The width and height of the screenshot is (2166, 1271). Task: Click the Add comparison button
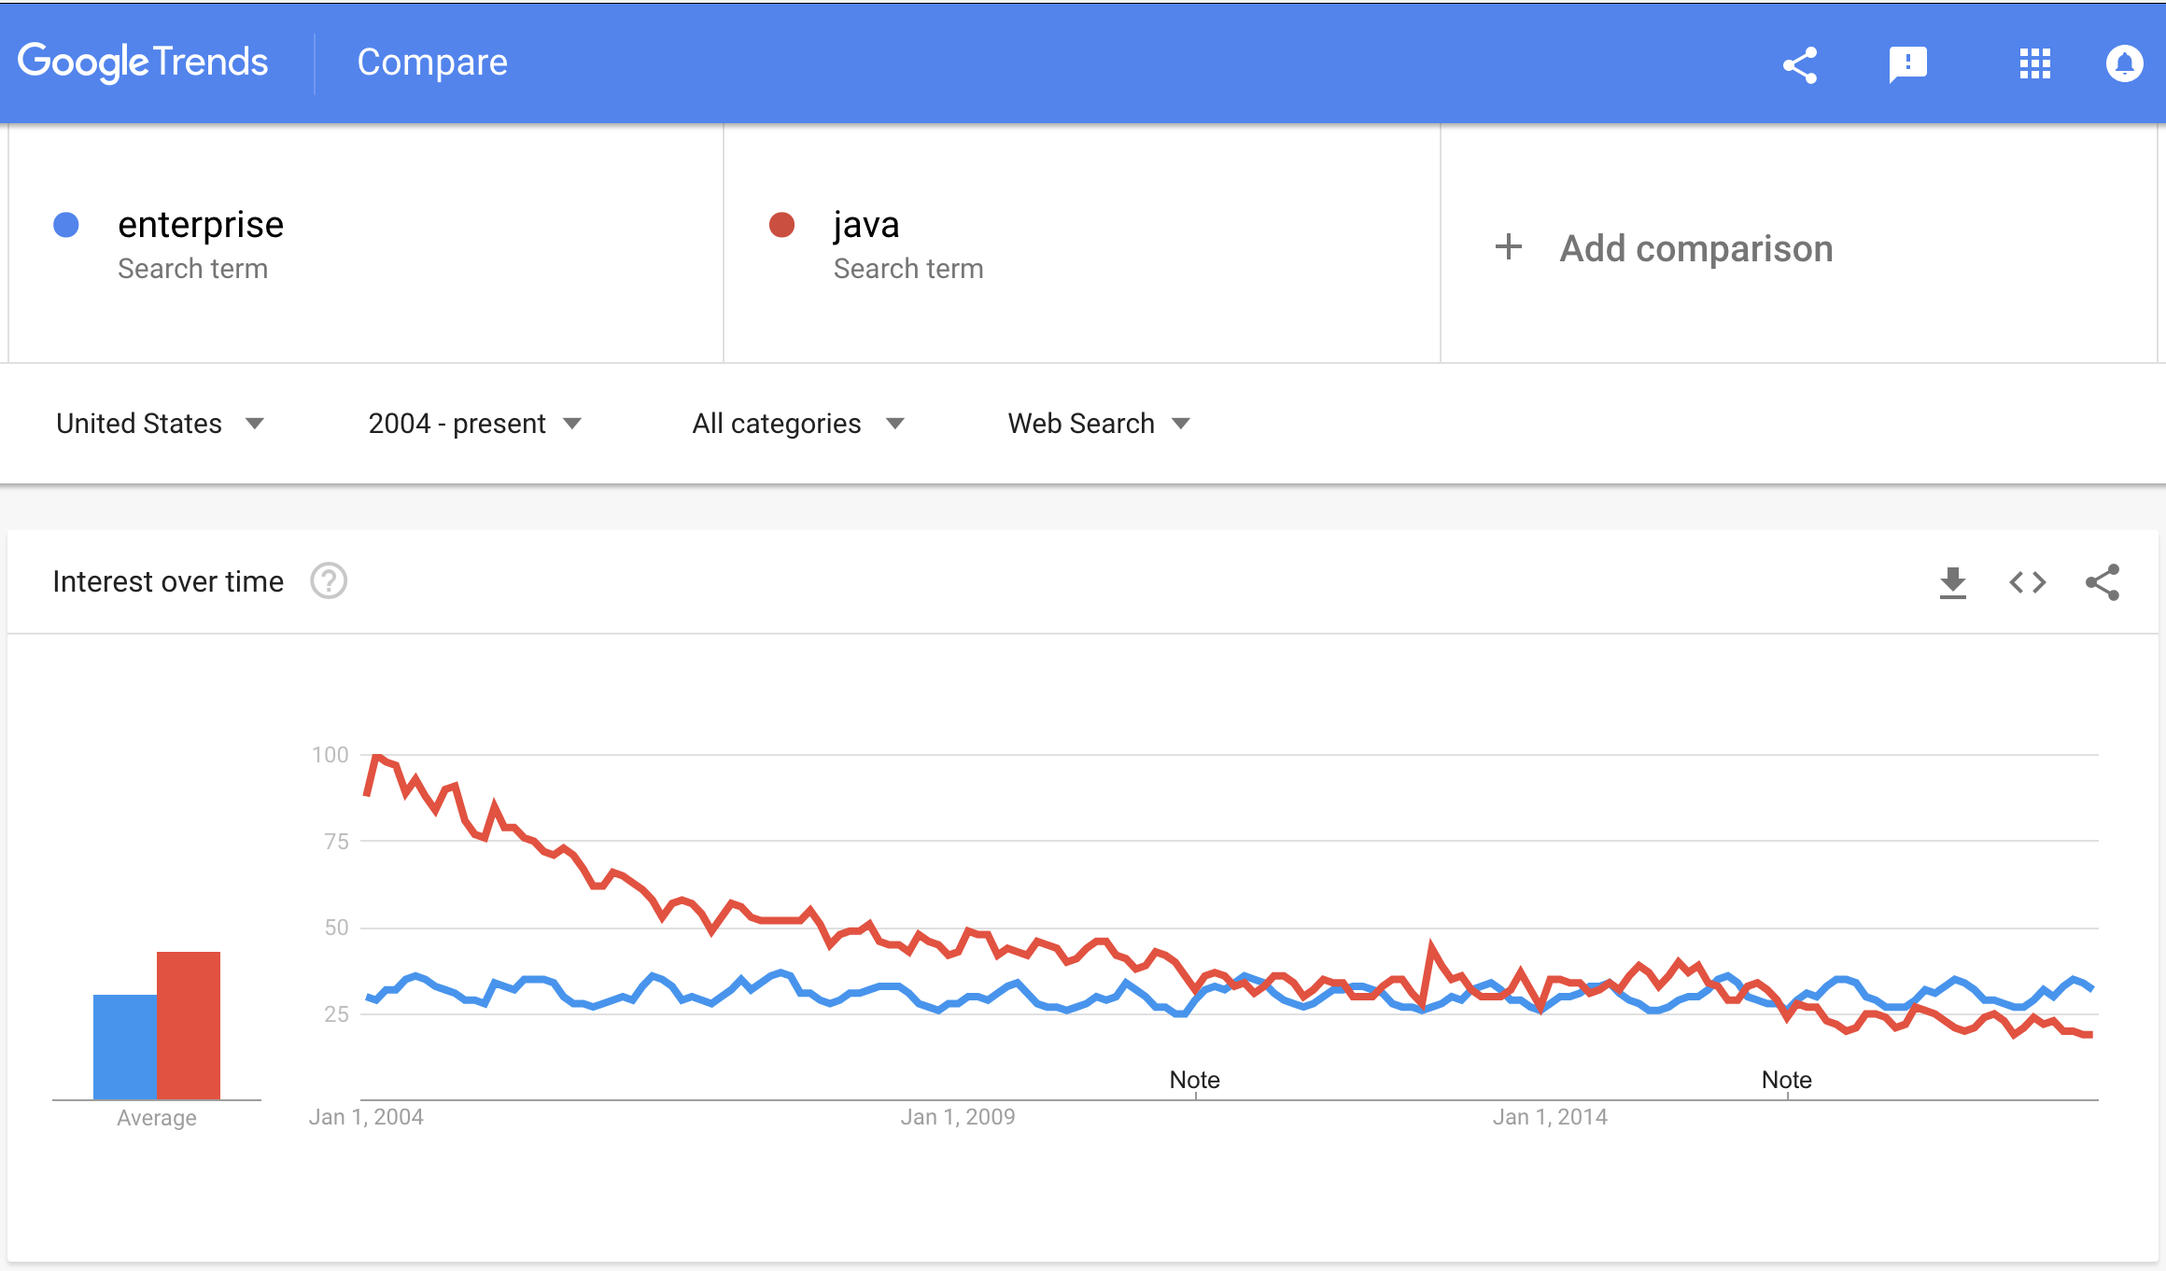1695,248
